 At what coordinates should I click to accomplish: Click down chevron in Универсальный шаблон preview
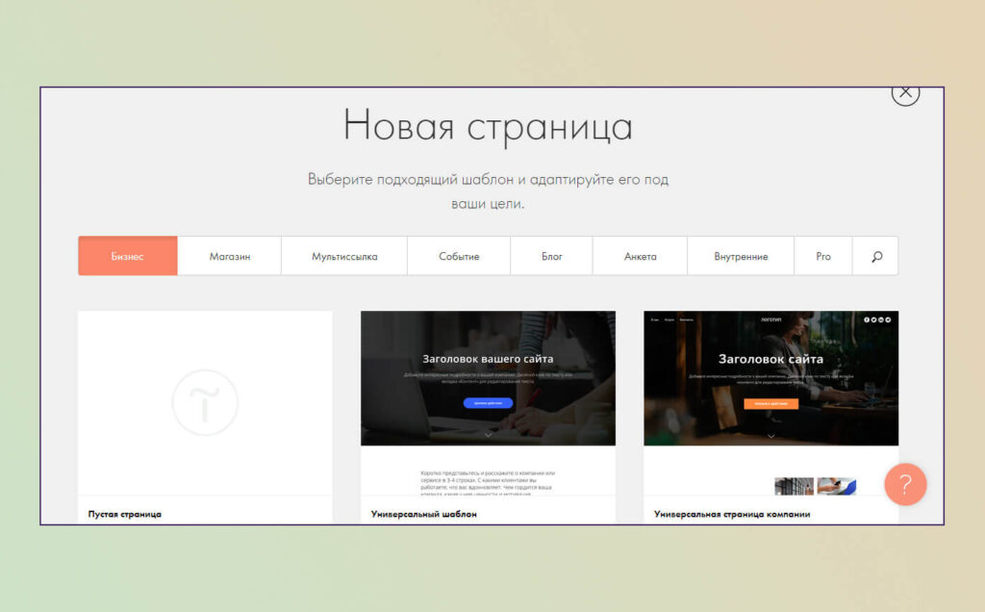488,435
